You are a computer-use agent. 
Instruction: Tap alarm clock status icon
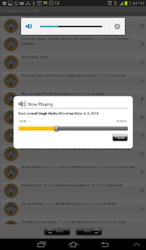[x=110, y=3]
